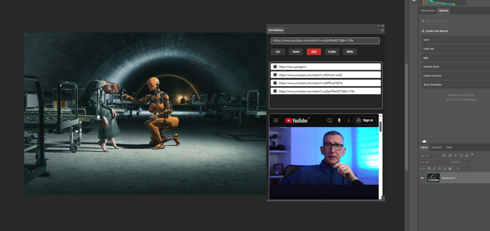Click the YouTube logo
This screenshot has width=490, height=231.
tap(296, 120)
